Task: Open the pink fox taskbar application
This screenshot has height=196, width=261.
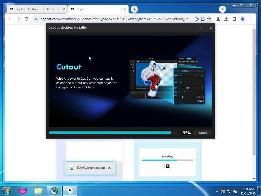Action: click(x=23, y=191)
